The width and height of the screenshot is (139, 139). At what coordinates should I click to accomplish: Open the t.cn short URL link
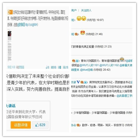coord(31,25)
